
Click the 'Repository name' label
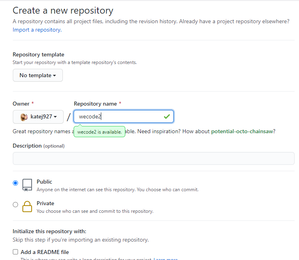pyautogui.click(x=95, y=104)
